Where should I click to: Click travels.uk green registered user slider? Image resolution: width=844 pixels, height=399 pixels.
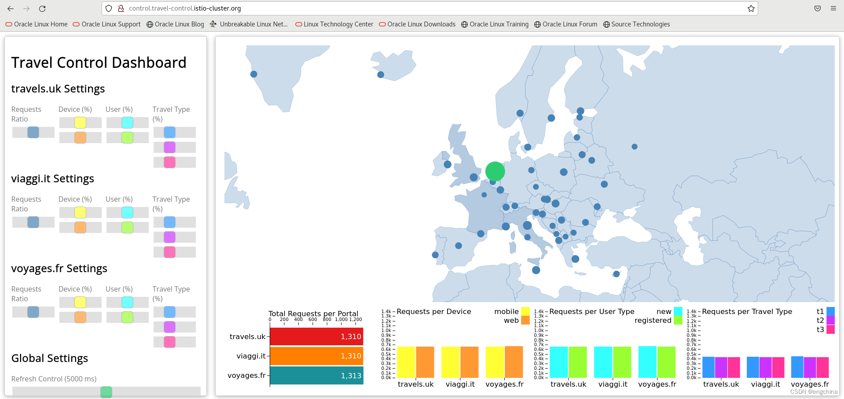pyautogui.click(x=127, y=137)
